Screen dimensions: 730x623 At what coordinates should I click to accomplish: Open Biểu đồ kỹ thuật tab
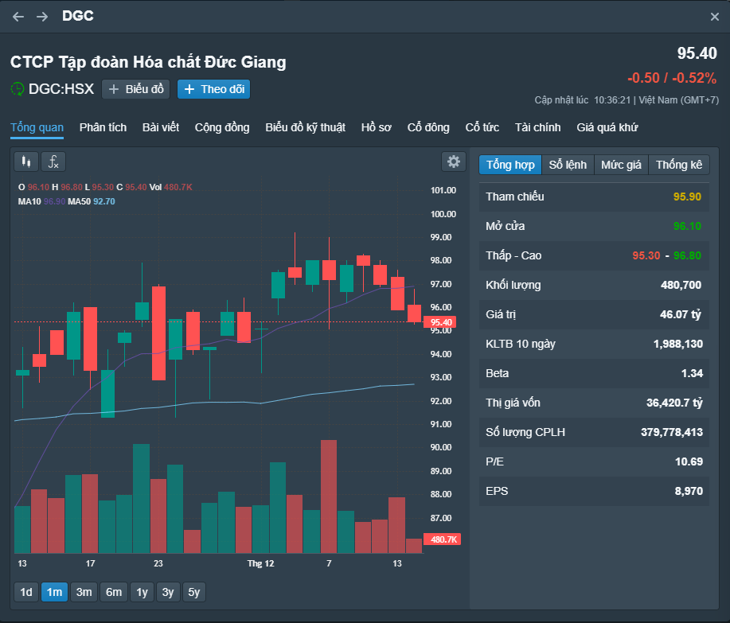click(306, 127)
